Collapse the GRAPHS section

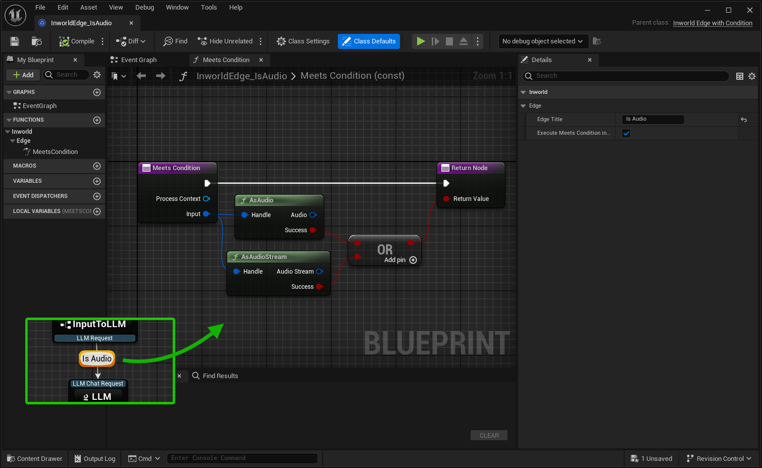9,92
